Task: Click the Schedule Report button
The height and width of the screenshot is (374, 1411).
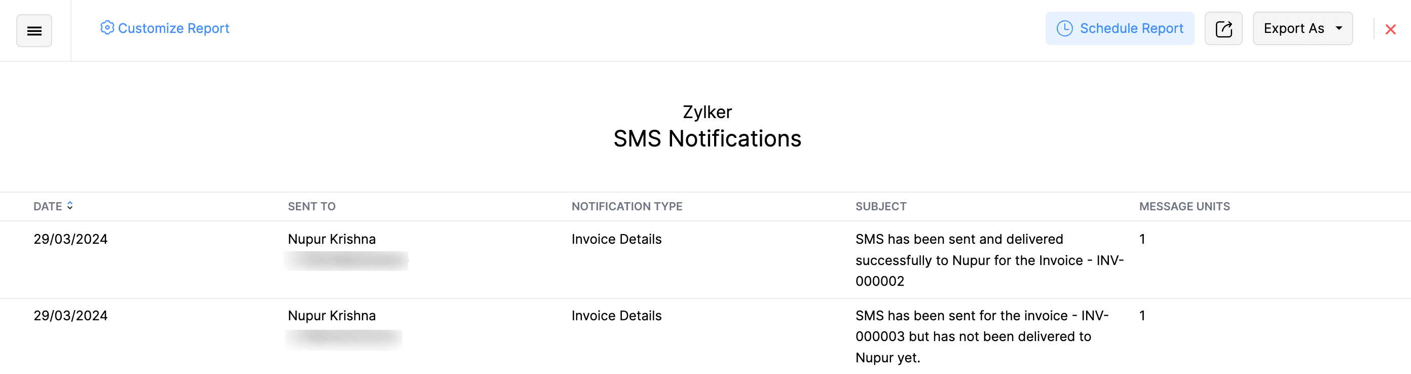Action: [x=1120, y=28]
